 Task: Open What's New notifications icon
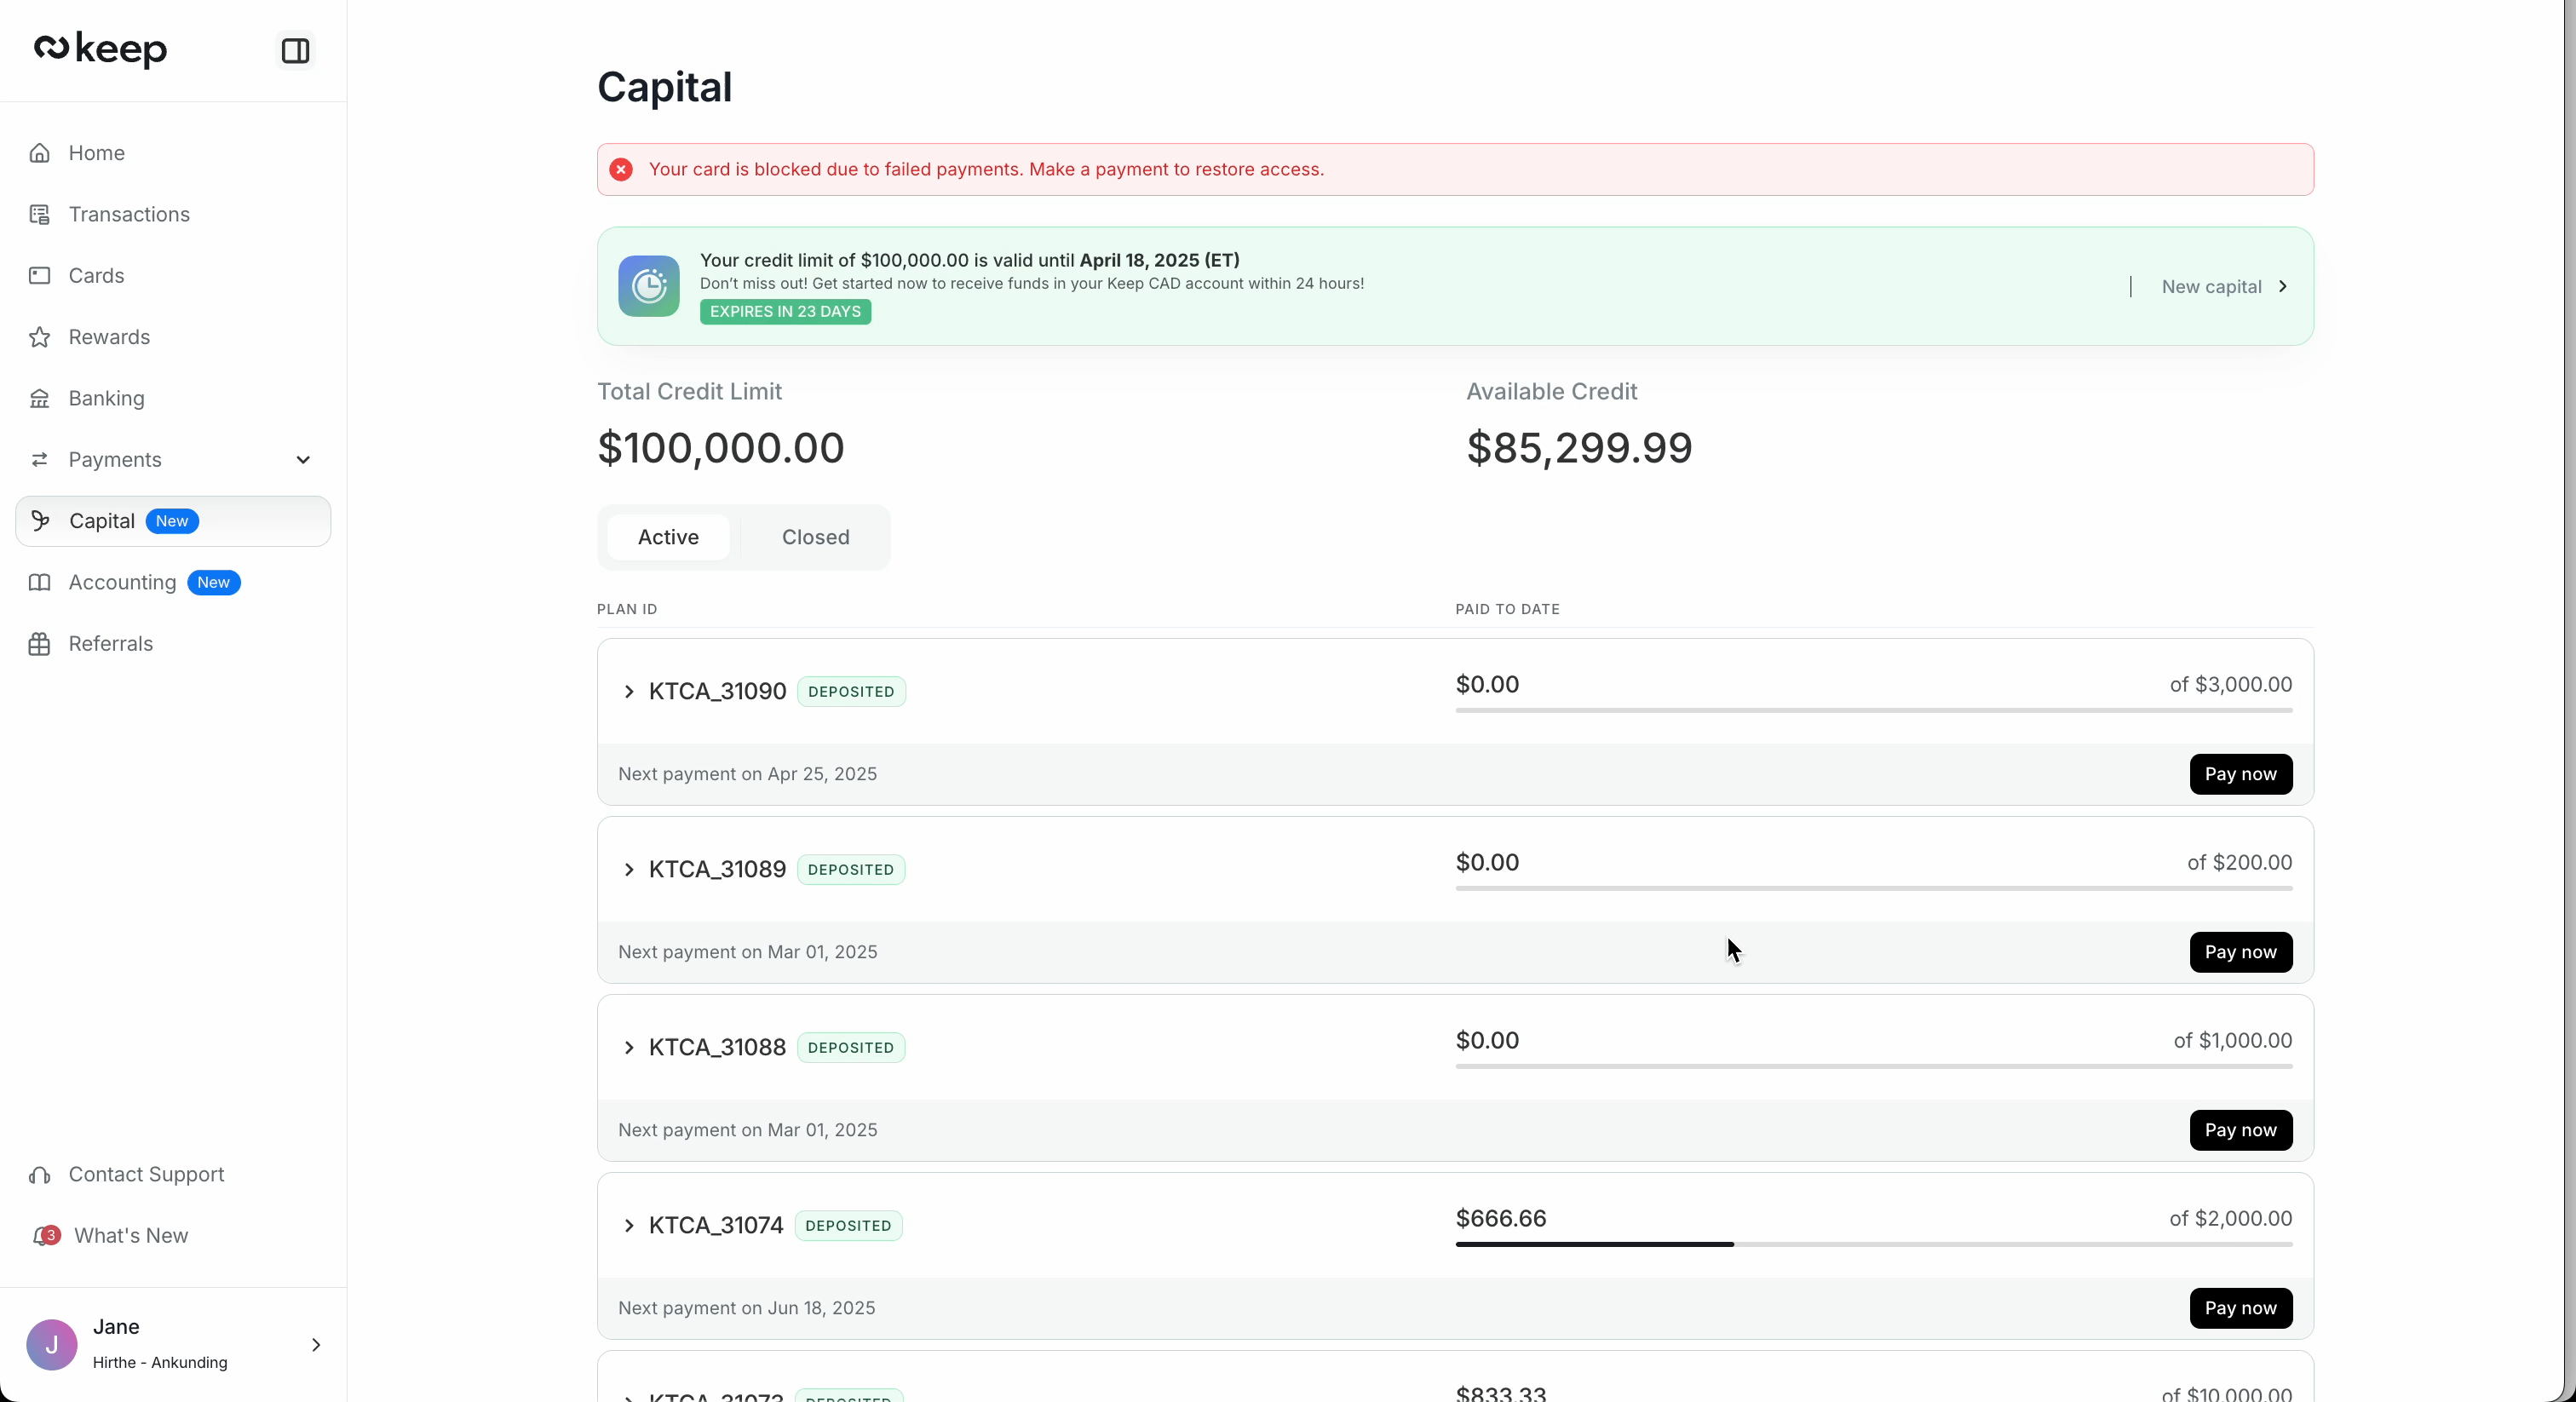click(46, 1234)
